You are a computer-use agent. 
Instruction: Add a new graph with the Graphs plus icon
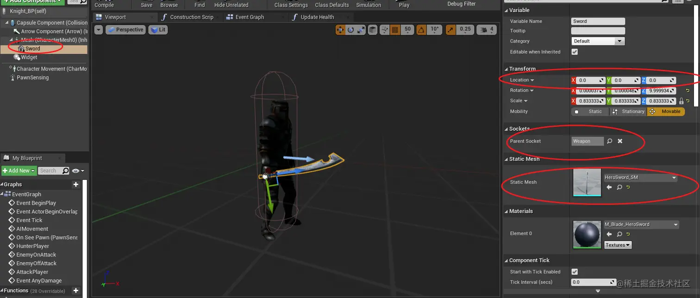[76, 184]
